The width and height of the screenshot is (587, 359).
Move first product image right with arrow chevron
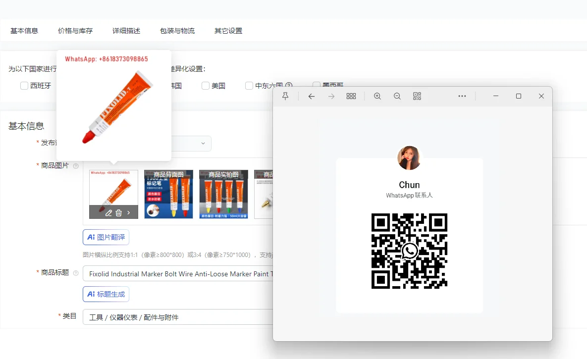pos(129,213)
